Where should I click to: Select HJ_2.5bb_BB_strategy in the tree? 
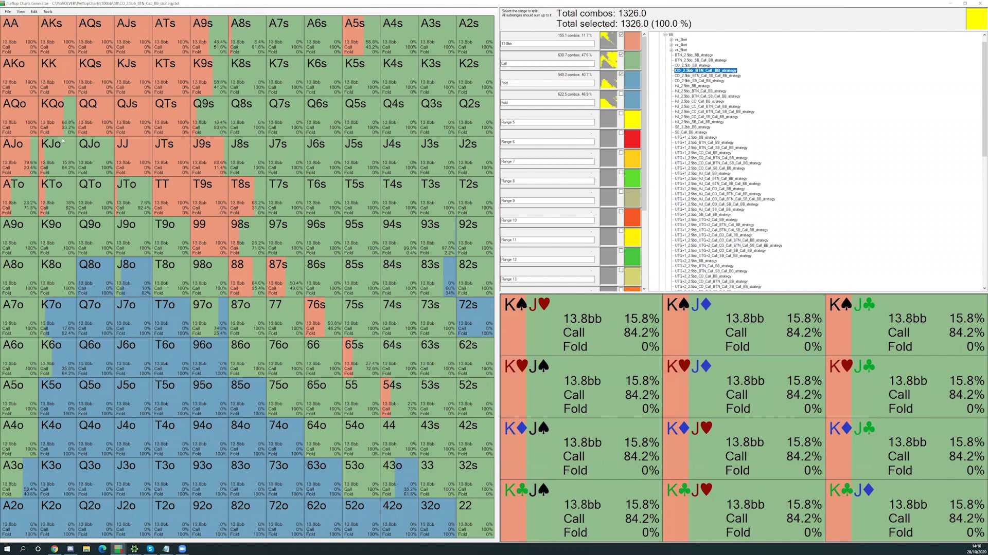tap(692, 86)
